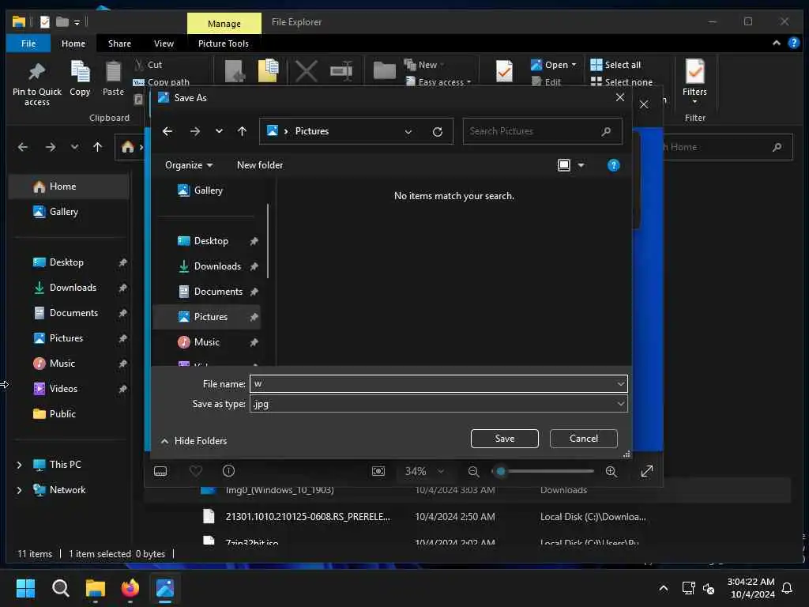Viewport: 809px width, 607px height.
Task: Click the Delete X icon in ribbon
Action: 306,70
